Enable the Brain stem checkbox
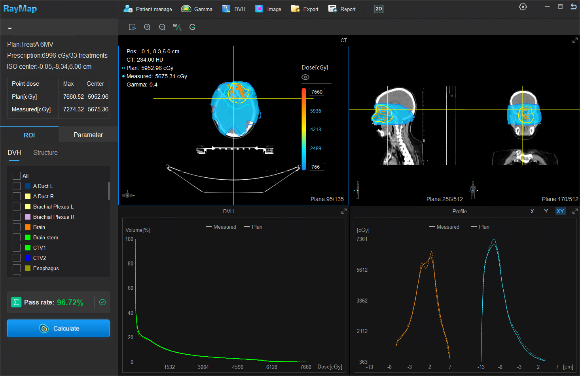Image resolution: width=580 pixels, height=376 pixels. pyautogui.click(x=17, y=237)
